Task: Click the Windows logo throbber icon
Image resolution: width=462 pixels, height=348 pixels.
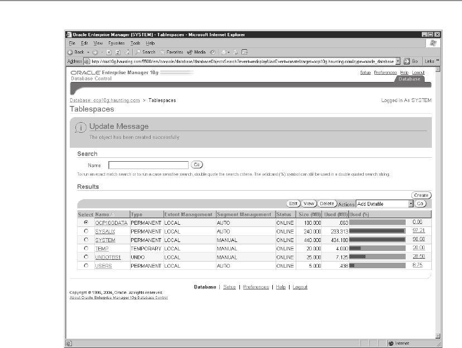Action: 433,43
